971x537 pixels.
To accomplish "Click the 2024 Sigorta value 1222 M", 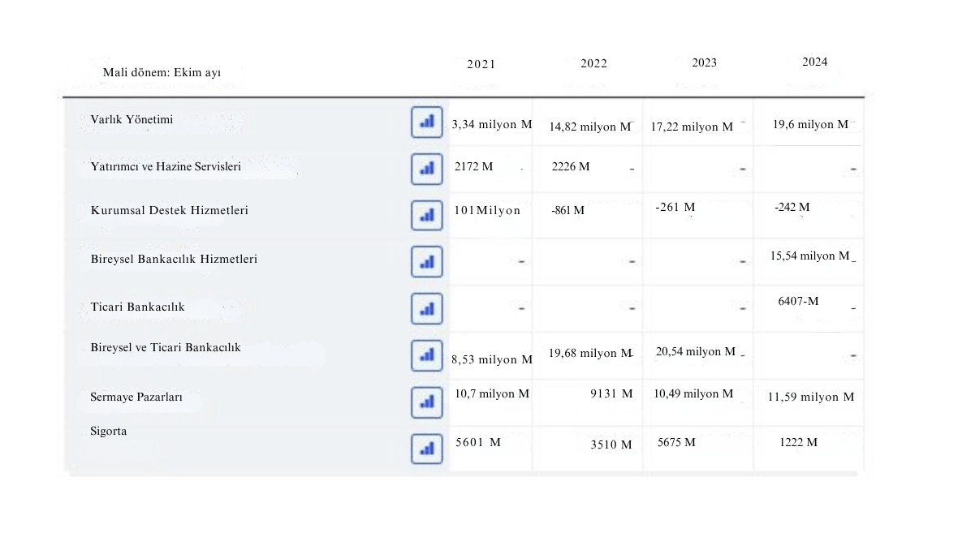I will click(x=797, y=442).
